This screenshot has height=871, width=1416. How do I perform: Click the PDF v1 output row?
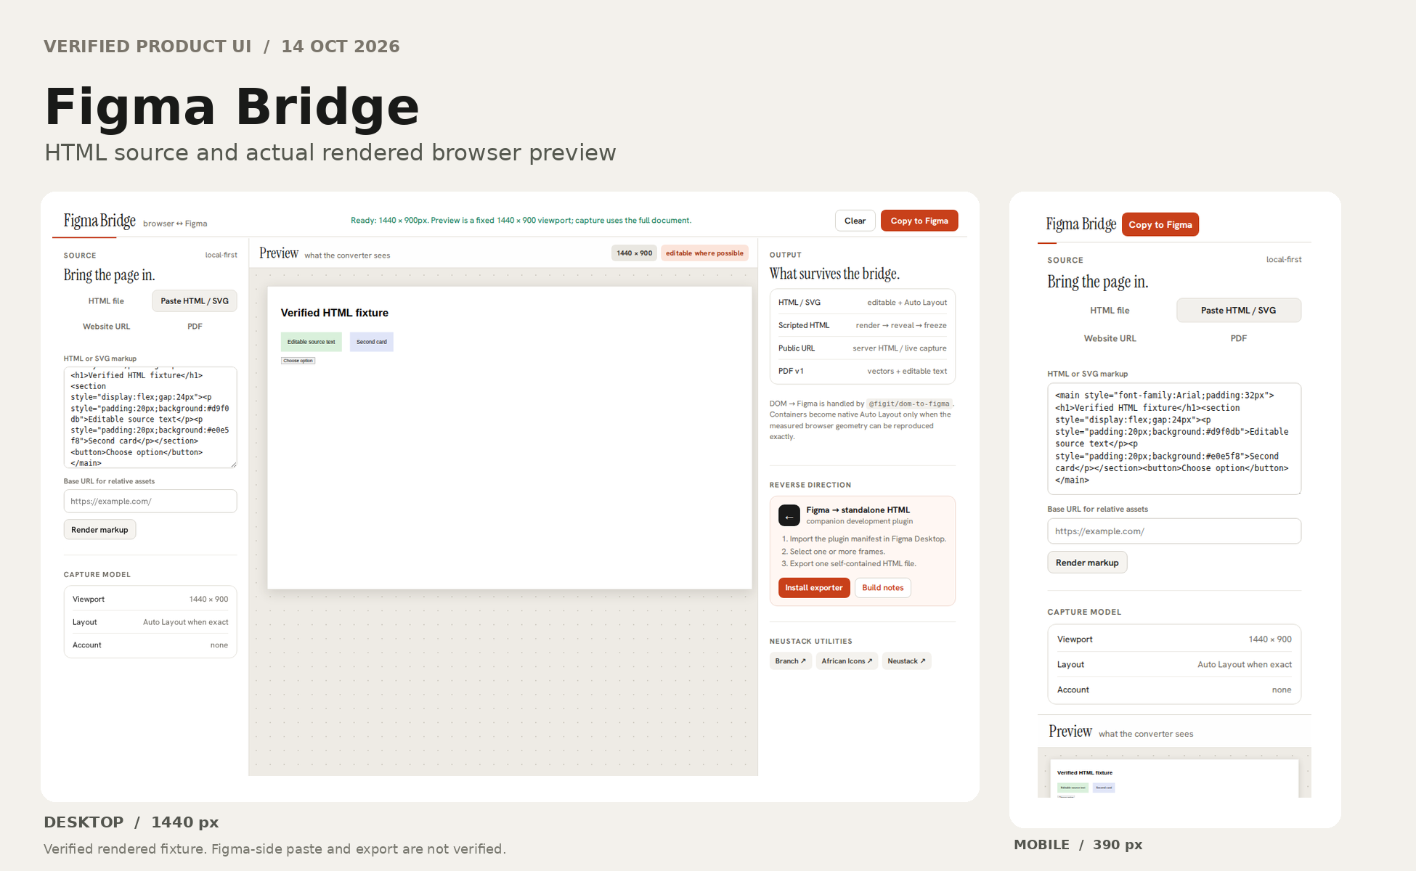click(x=862, y=371)
